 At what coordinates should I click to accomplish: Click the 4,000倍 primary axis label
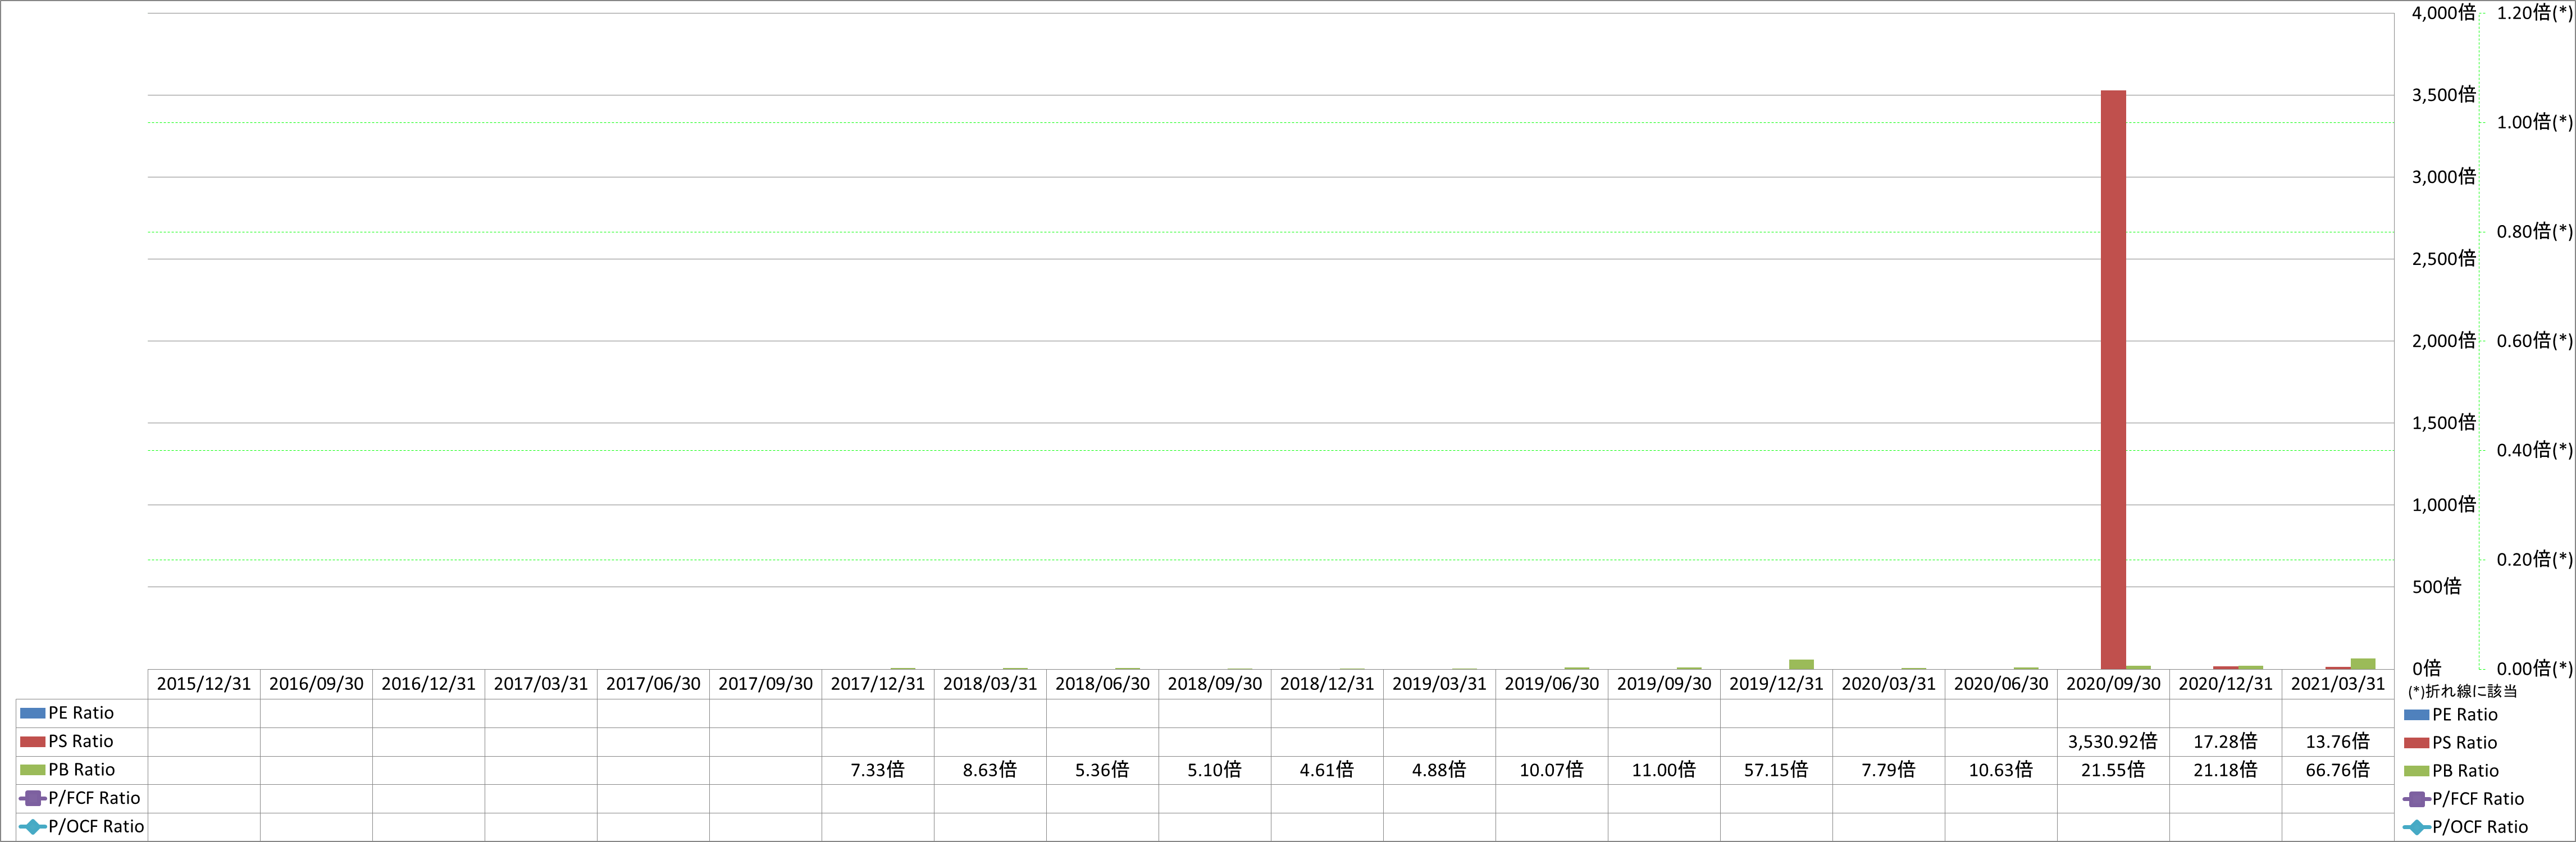click(2443, 13)
